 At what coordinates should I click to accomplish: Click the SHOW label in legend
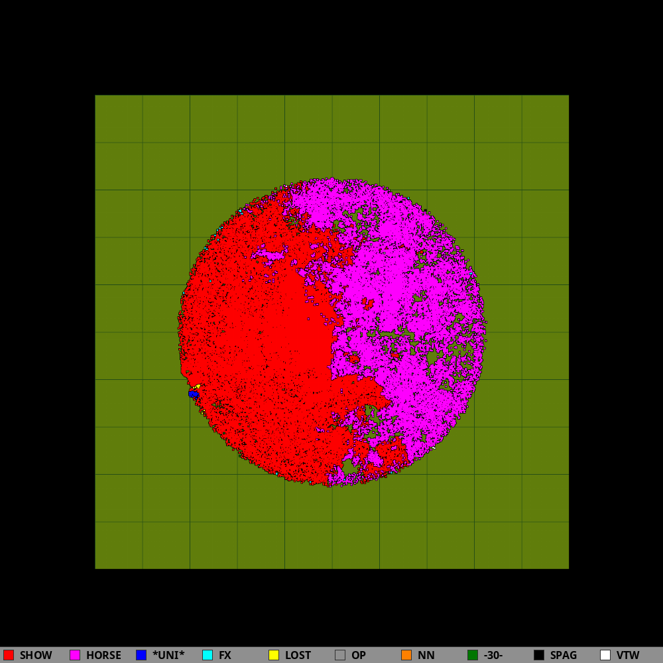point(36,655)
